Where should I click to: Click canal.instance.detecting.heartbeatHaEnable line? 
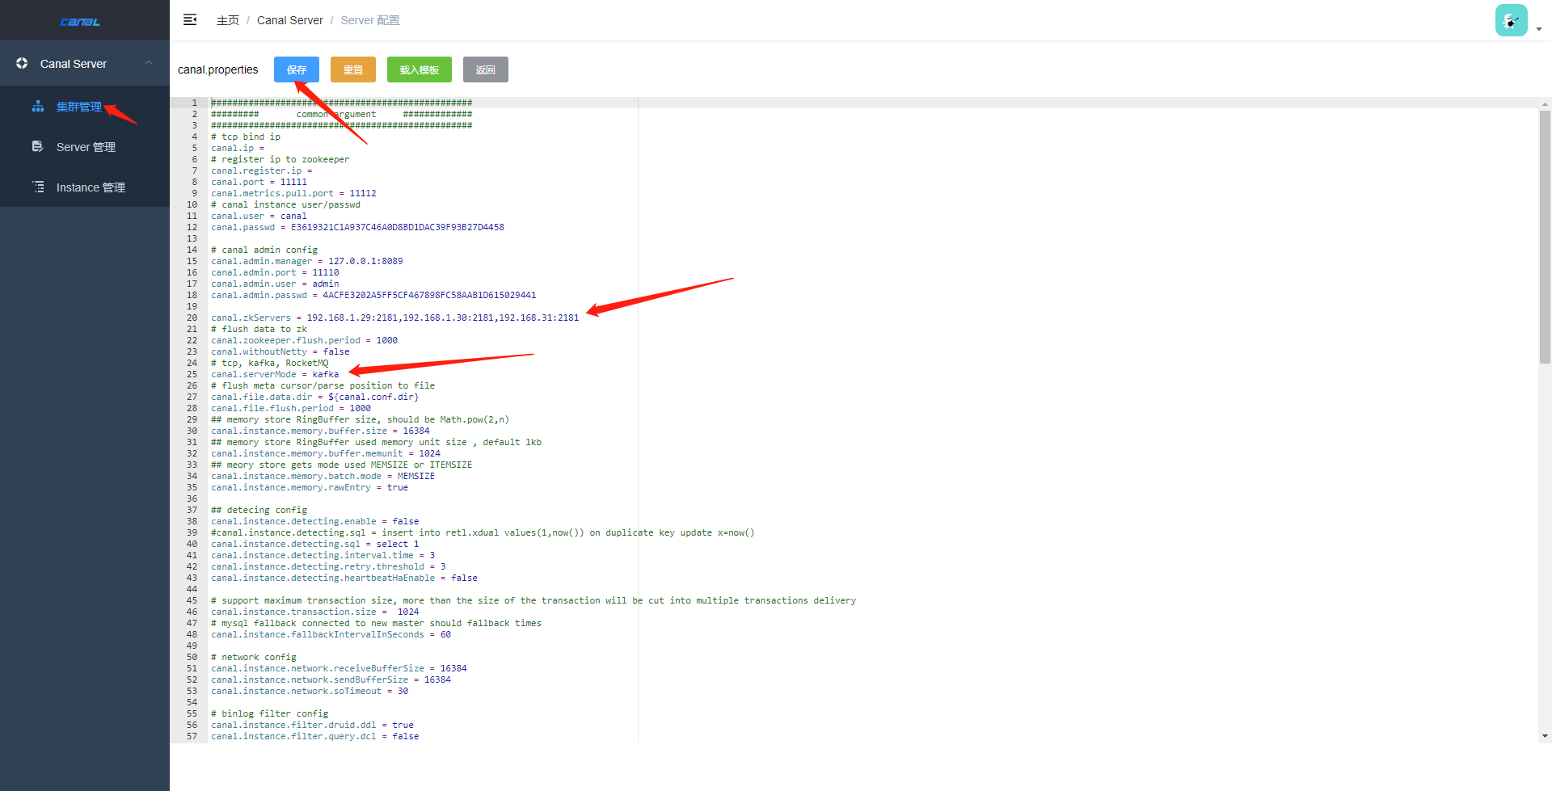344,578
